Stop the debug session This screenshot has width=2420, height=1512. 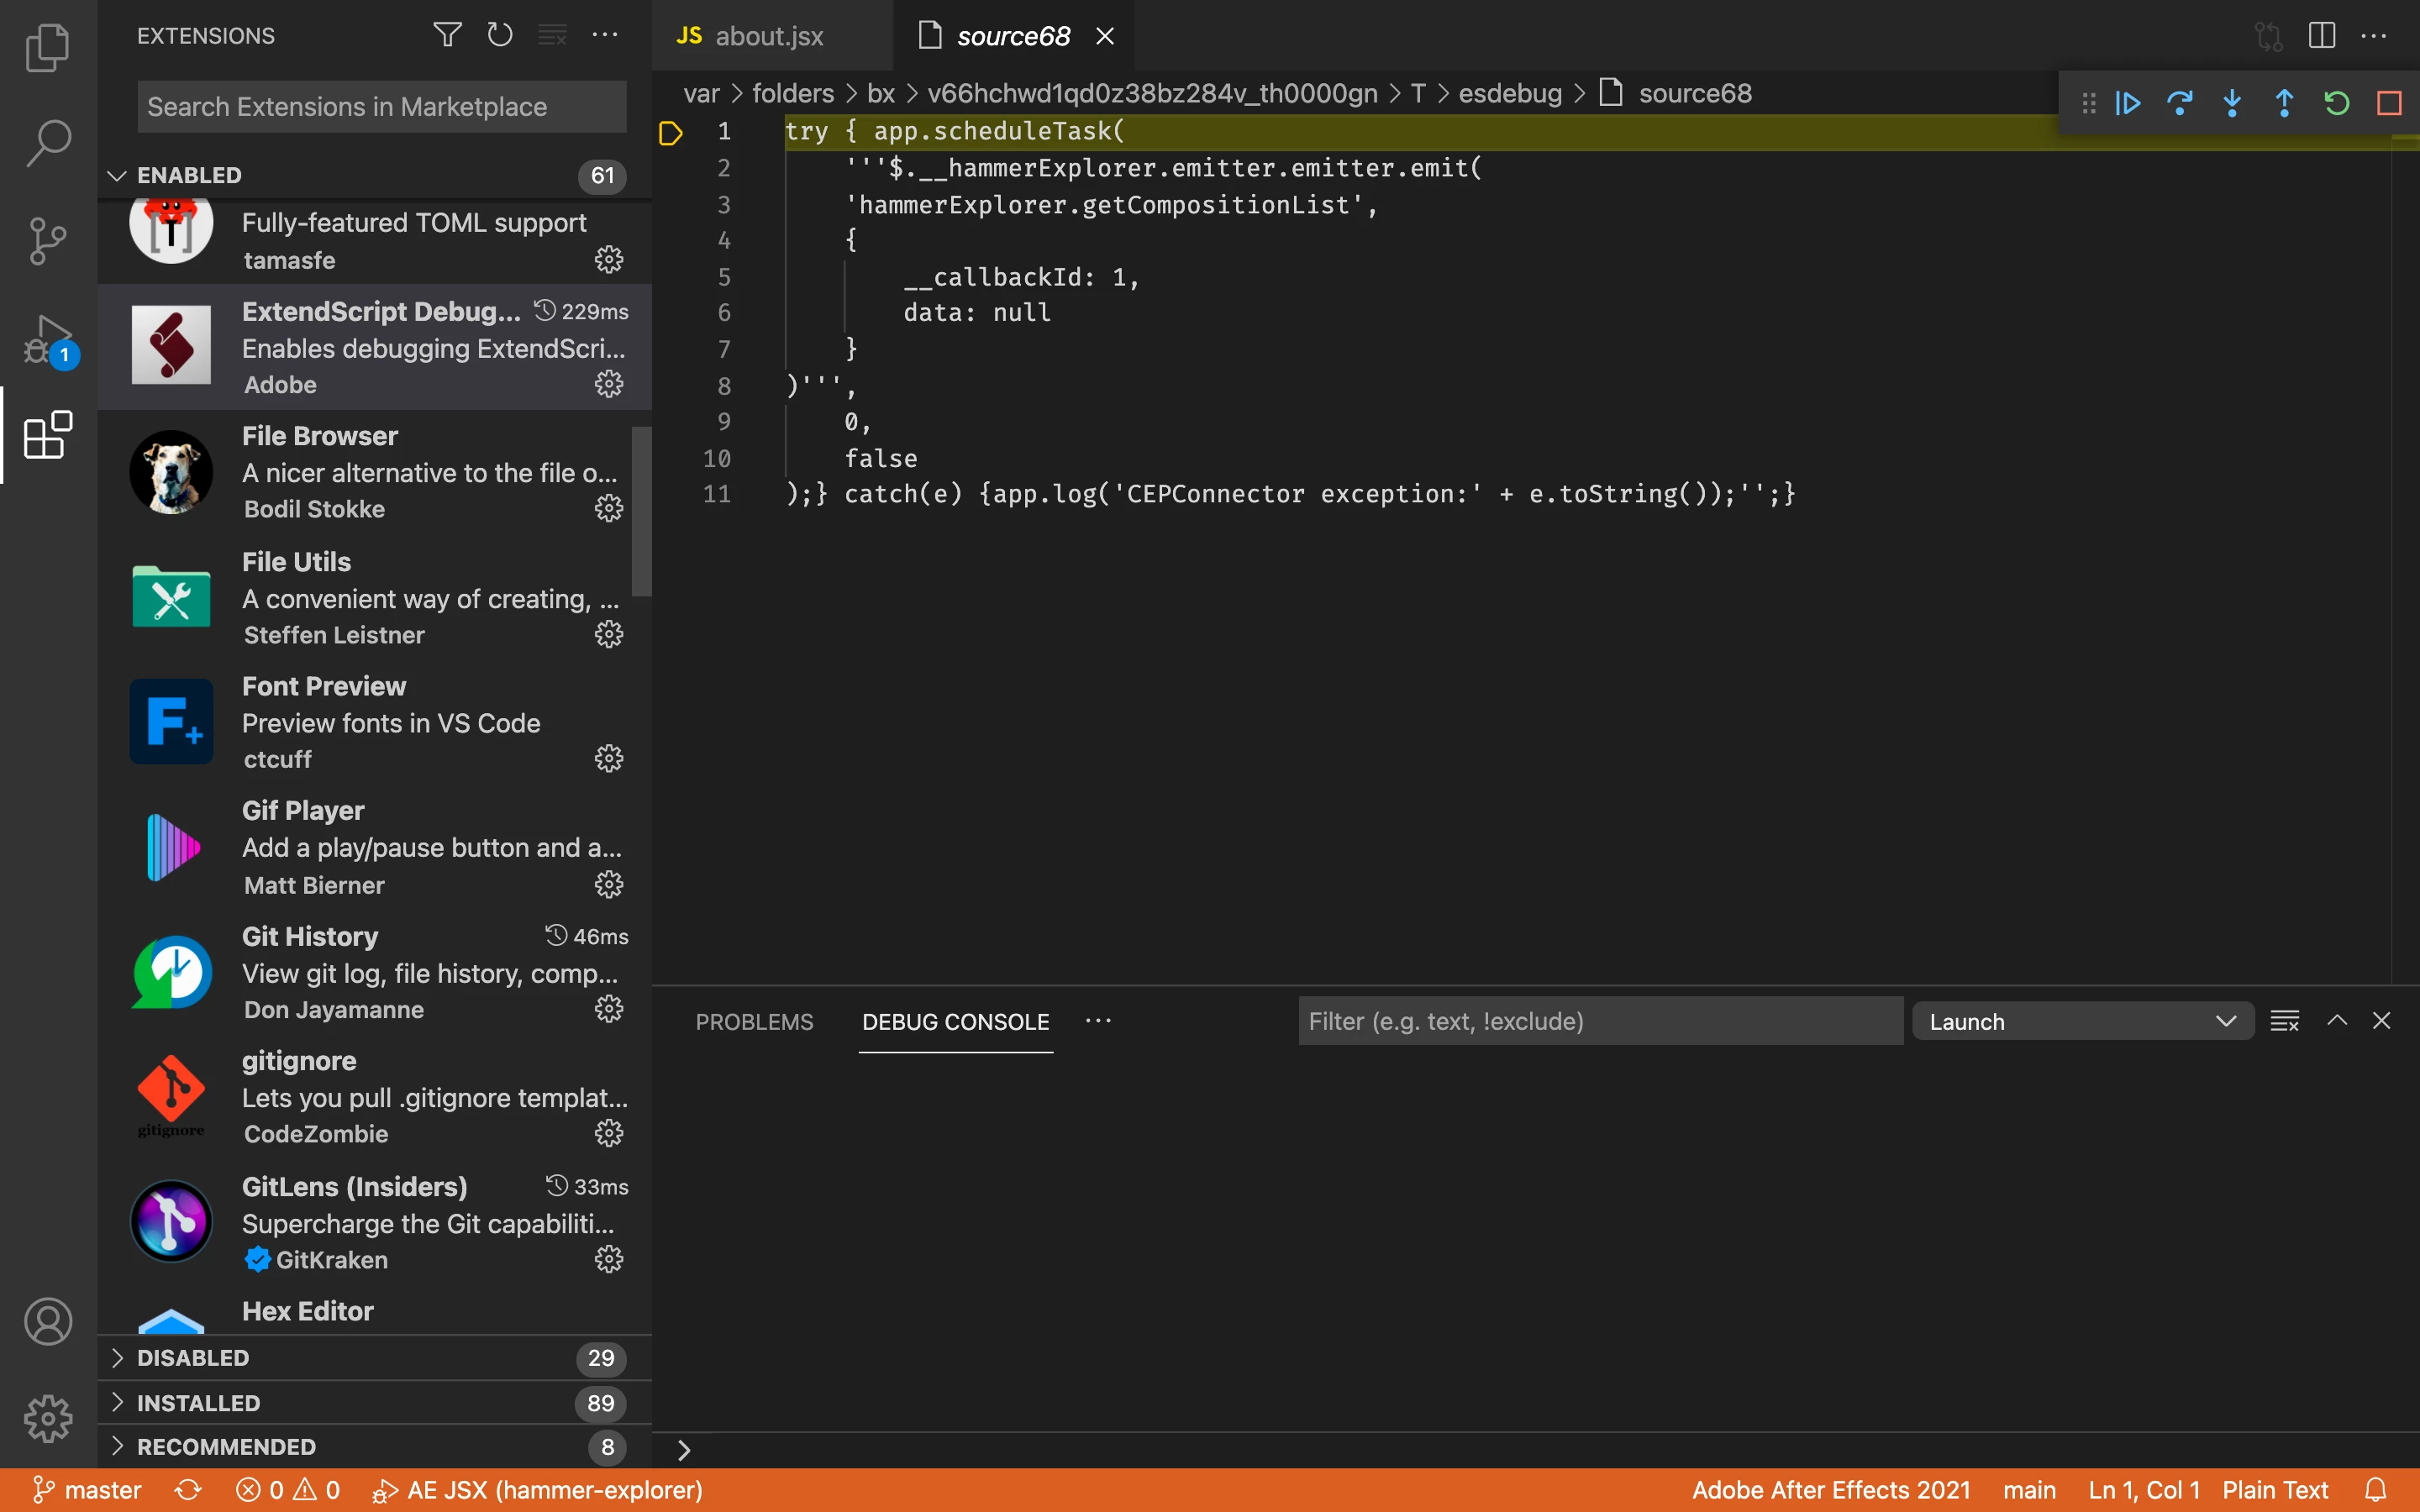click(2389, 103)
